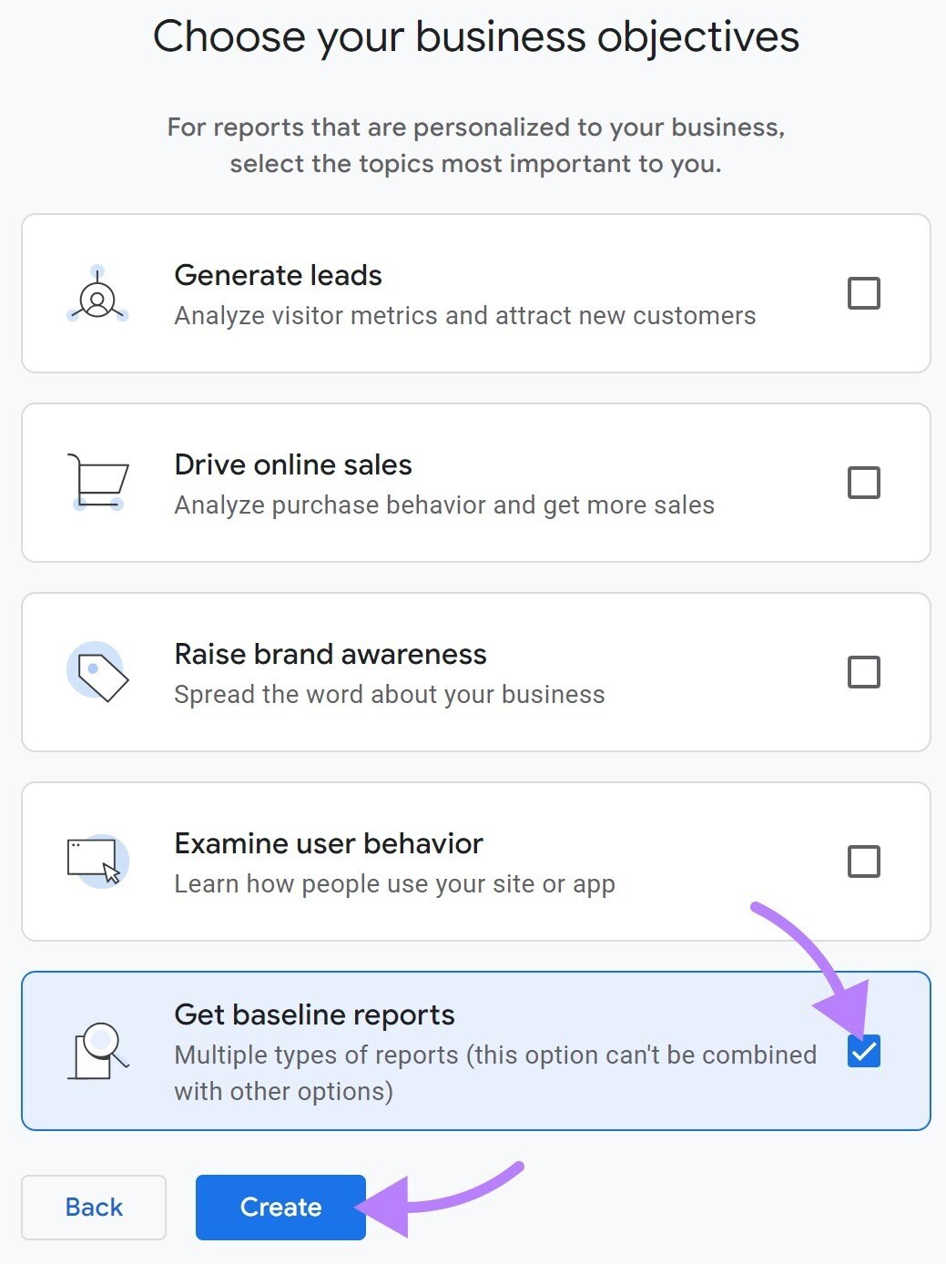Screen dimensions: 946x1264
Task: Click the magnifying glass icon for baseline reports
Action: (x=97, y=1051)
